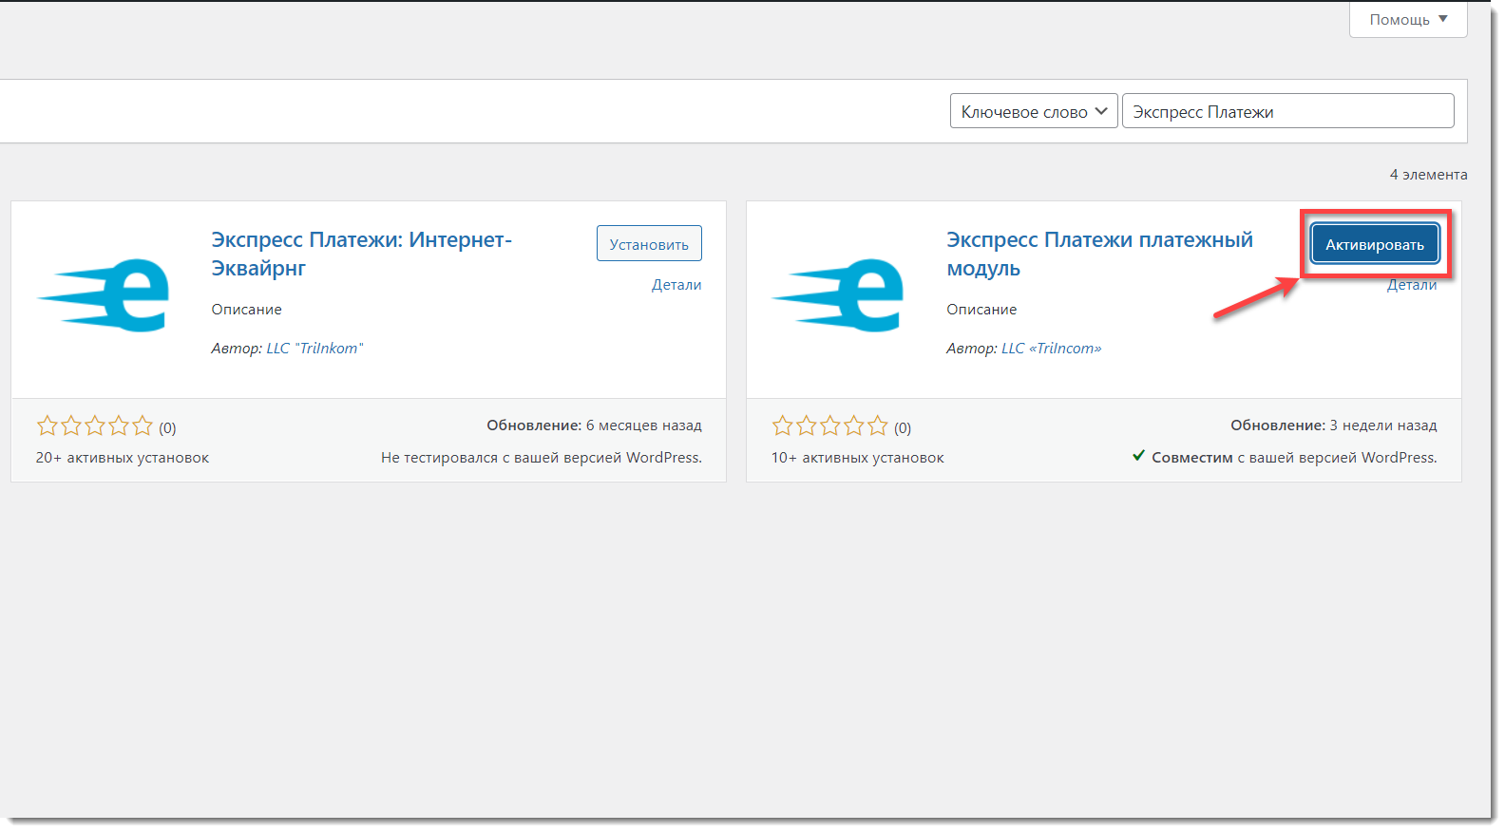Open the Помощь help dropdown
The height and width of the screenshot is (832, 1505).
click(1408, 19)
